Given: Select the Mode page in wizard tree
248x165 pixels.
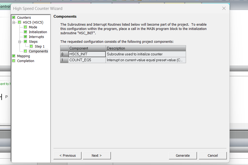Looking at the screenshot, I should [33, 27].
